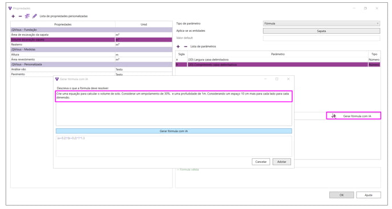Open the property grouping filter icon
This screenshot has width=392, height=209.
tap(27, 16)
